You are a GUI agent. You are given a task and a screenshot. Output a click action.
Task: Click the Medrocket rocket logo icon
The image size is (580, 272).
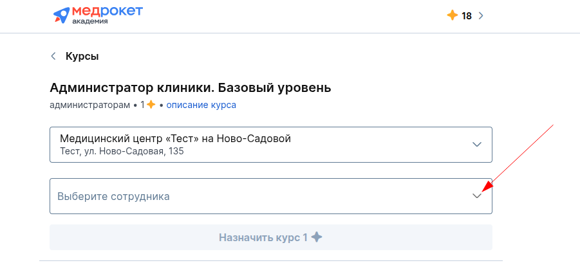pos(61,14)
